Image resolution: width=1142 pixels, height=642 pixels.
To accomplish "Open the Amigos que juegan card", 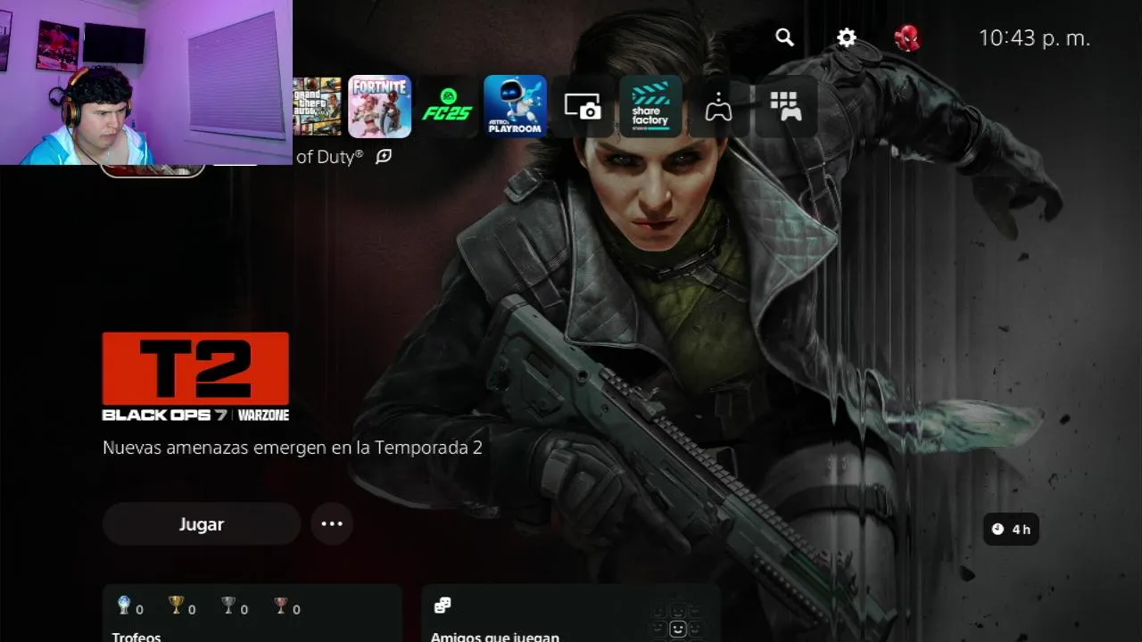I will pyautogui.click(x=570, y=613).
